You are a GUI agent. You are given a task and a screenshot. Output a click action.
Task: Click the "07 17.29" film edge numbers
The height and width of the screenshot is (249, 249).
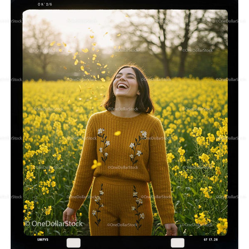[210, 239]
